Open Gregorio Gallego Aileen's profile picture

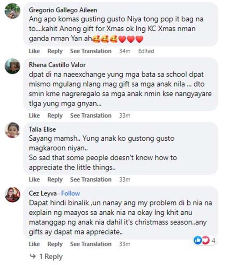coord(13,11)
